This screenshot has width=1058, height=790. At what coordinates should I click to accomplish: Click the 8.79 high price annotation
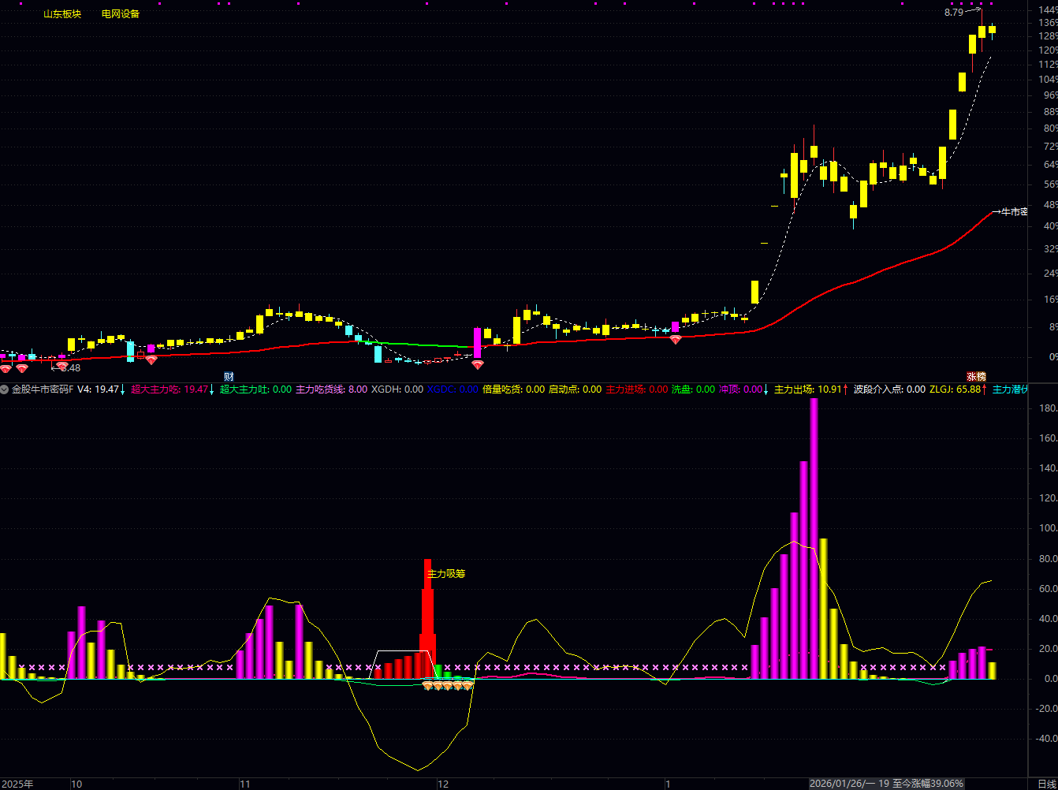[x=954, y=13]
